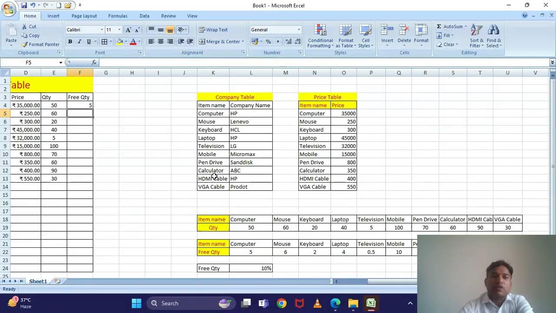Image resolution: width=556 pixels, height=313 pixels.
Task: Expand the formula bar
Action: point(553,63)
